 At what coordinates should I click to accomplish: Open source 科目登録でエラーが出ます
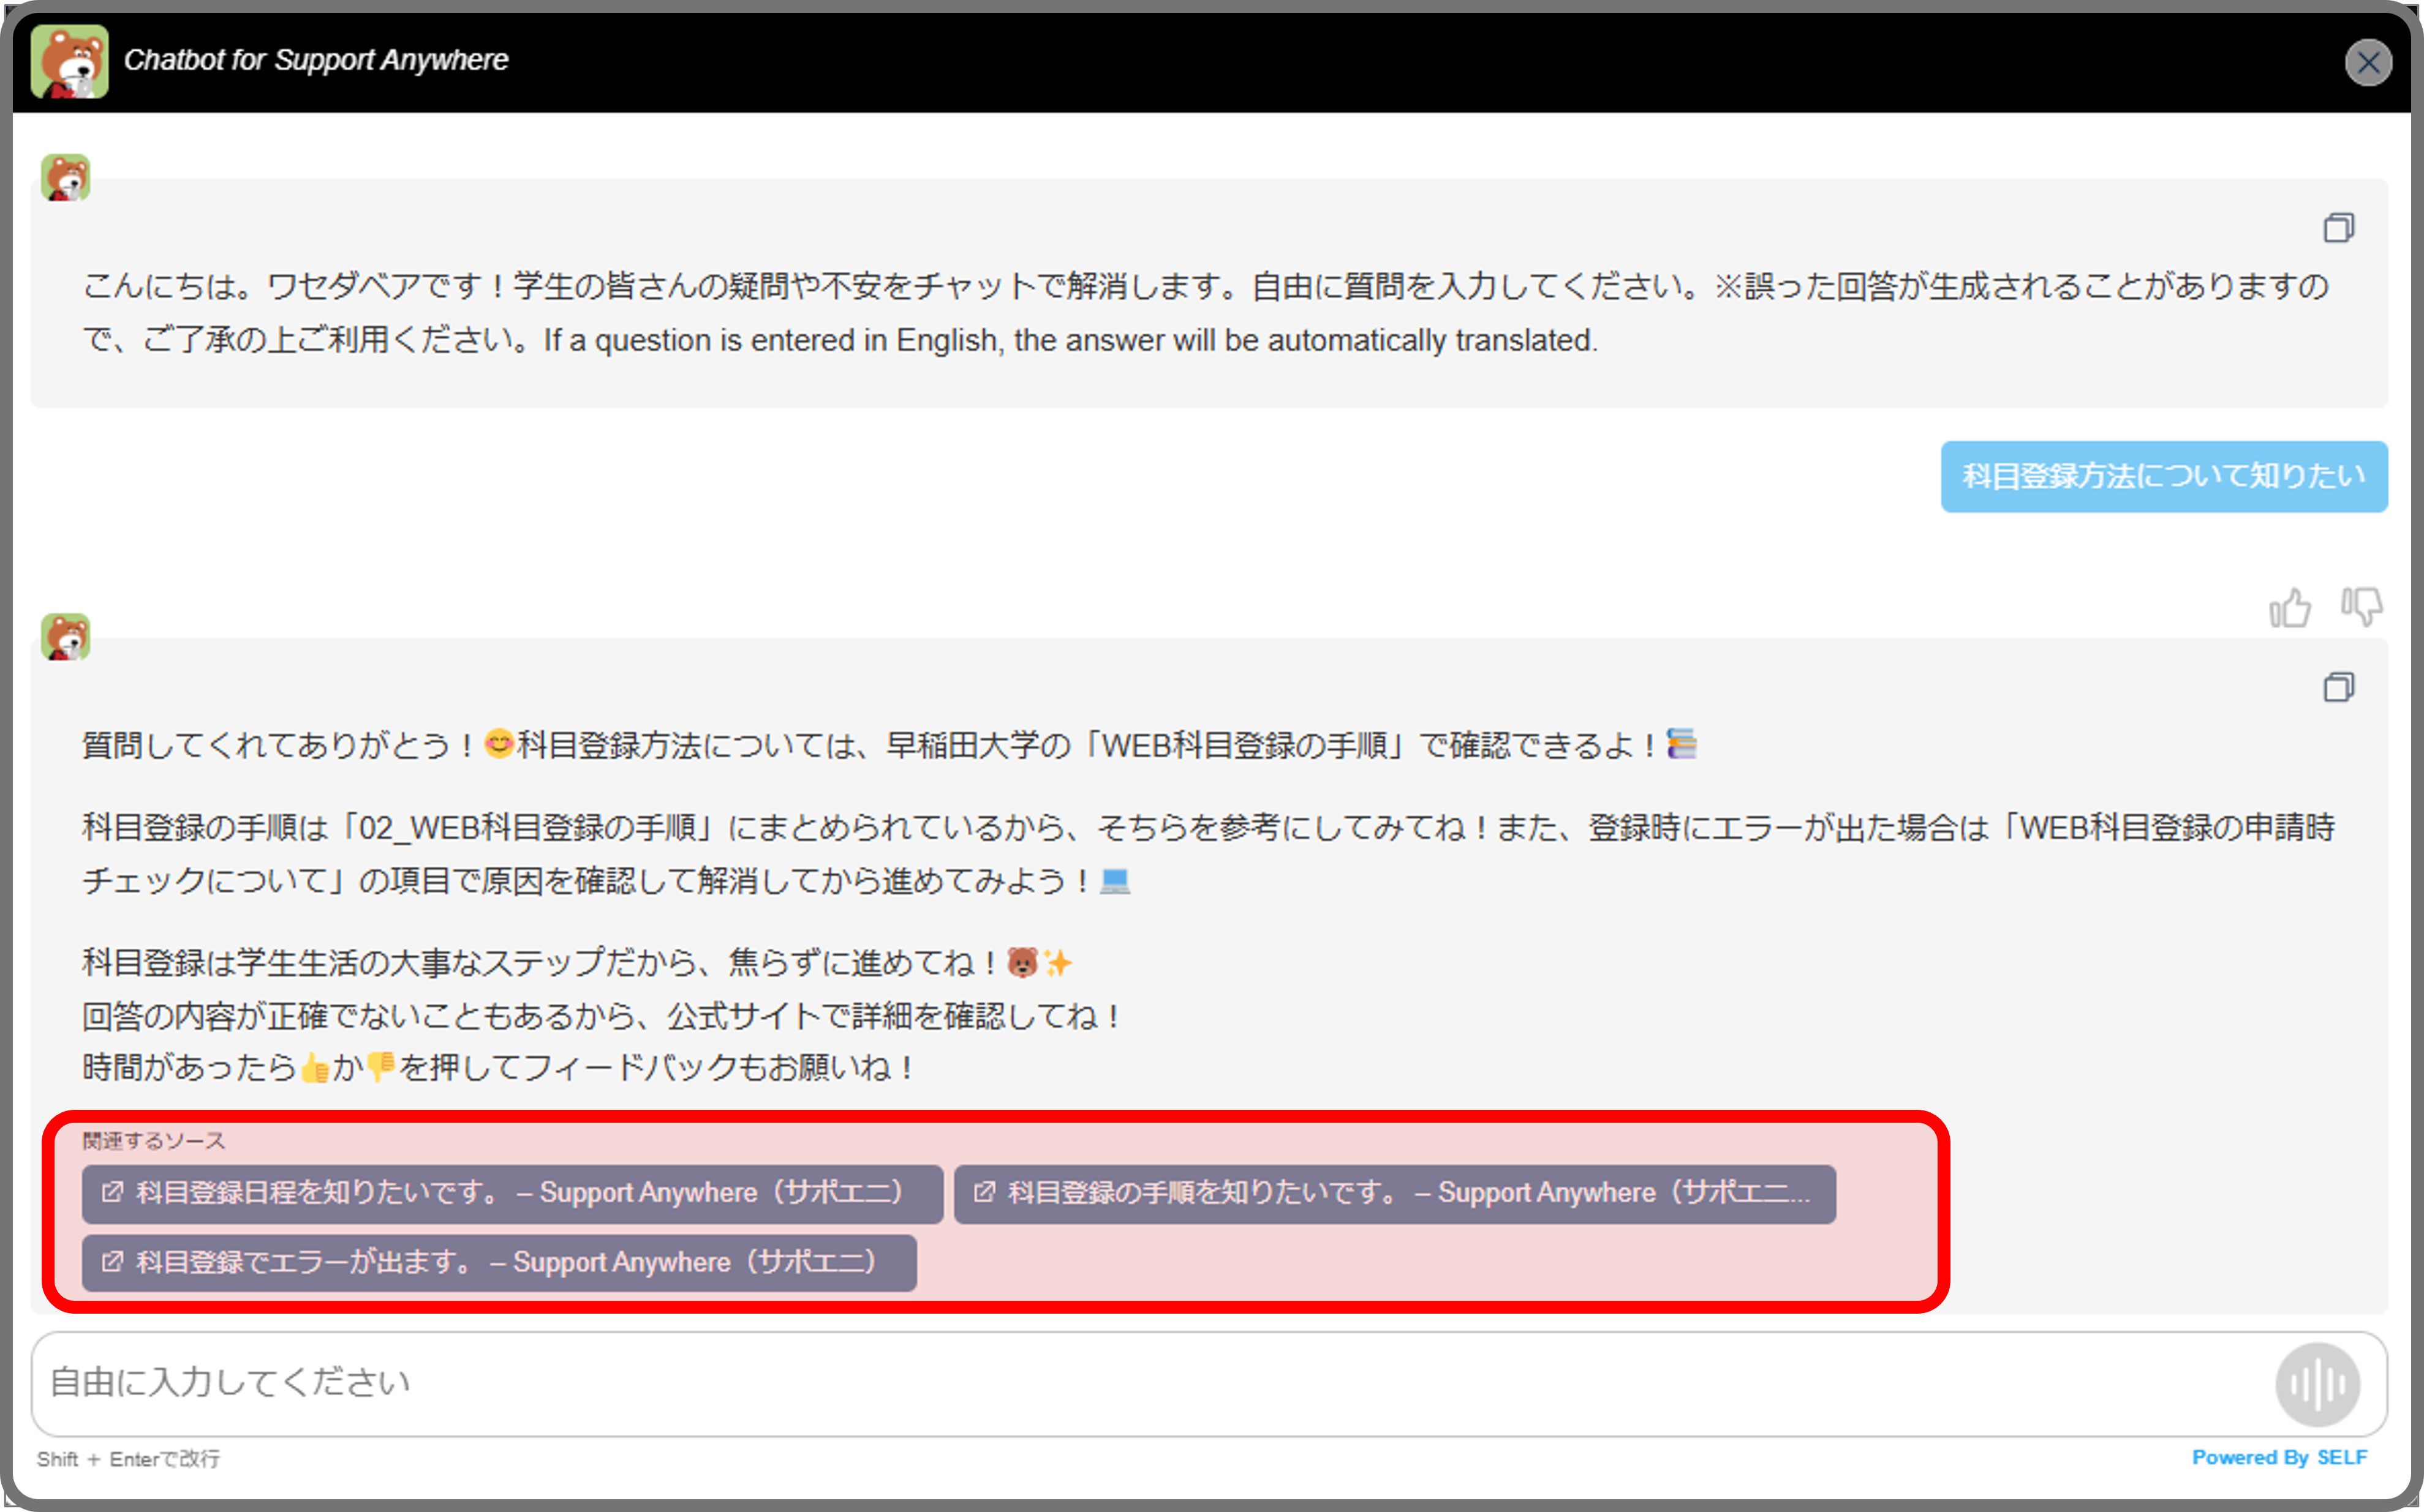pos(505,1263)
